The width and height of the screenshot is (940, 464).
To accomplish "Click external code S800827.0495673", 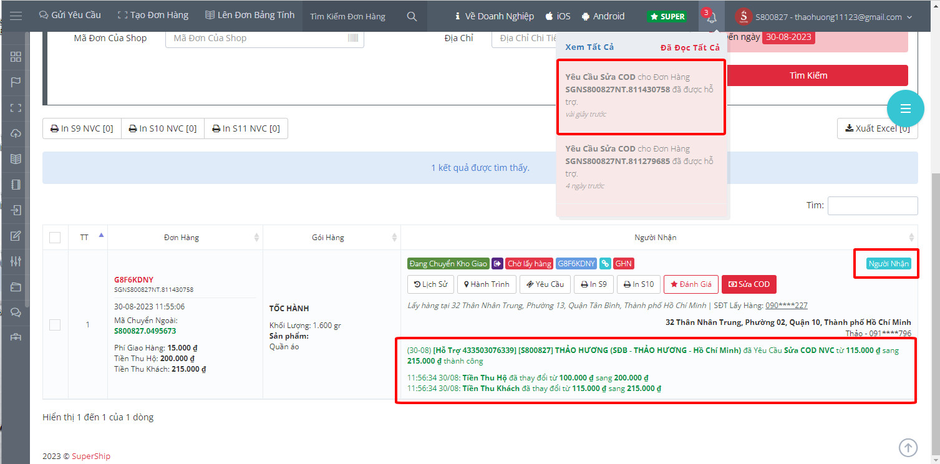I will [x=145, y=331].
